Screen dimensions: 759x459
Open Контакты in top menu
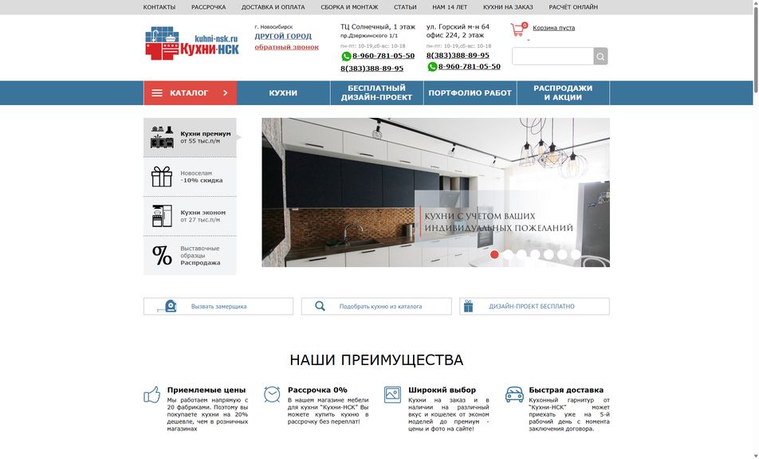tap(159, 7)
